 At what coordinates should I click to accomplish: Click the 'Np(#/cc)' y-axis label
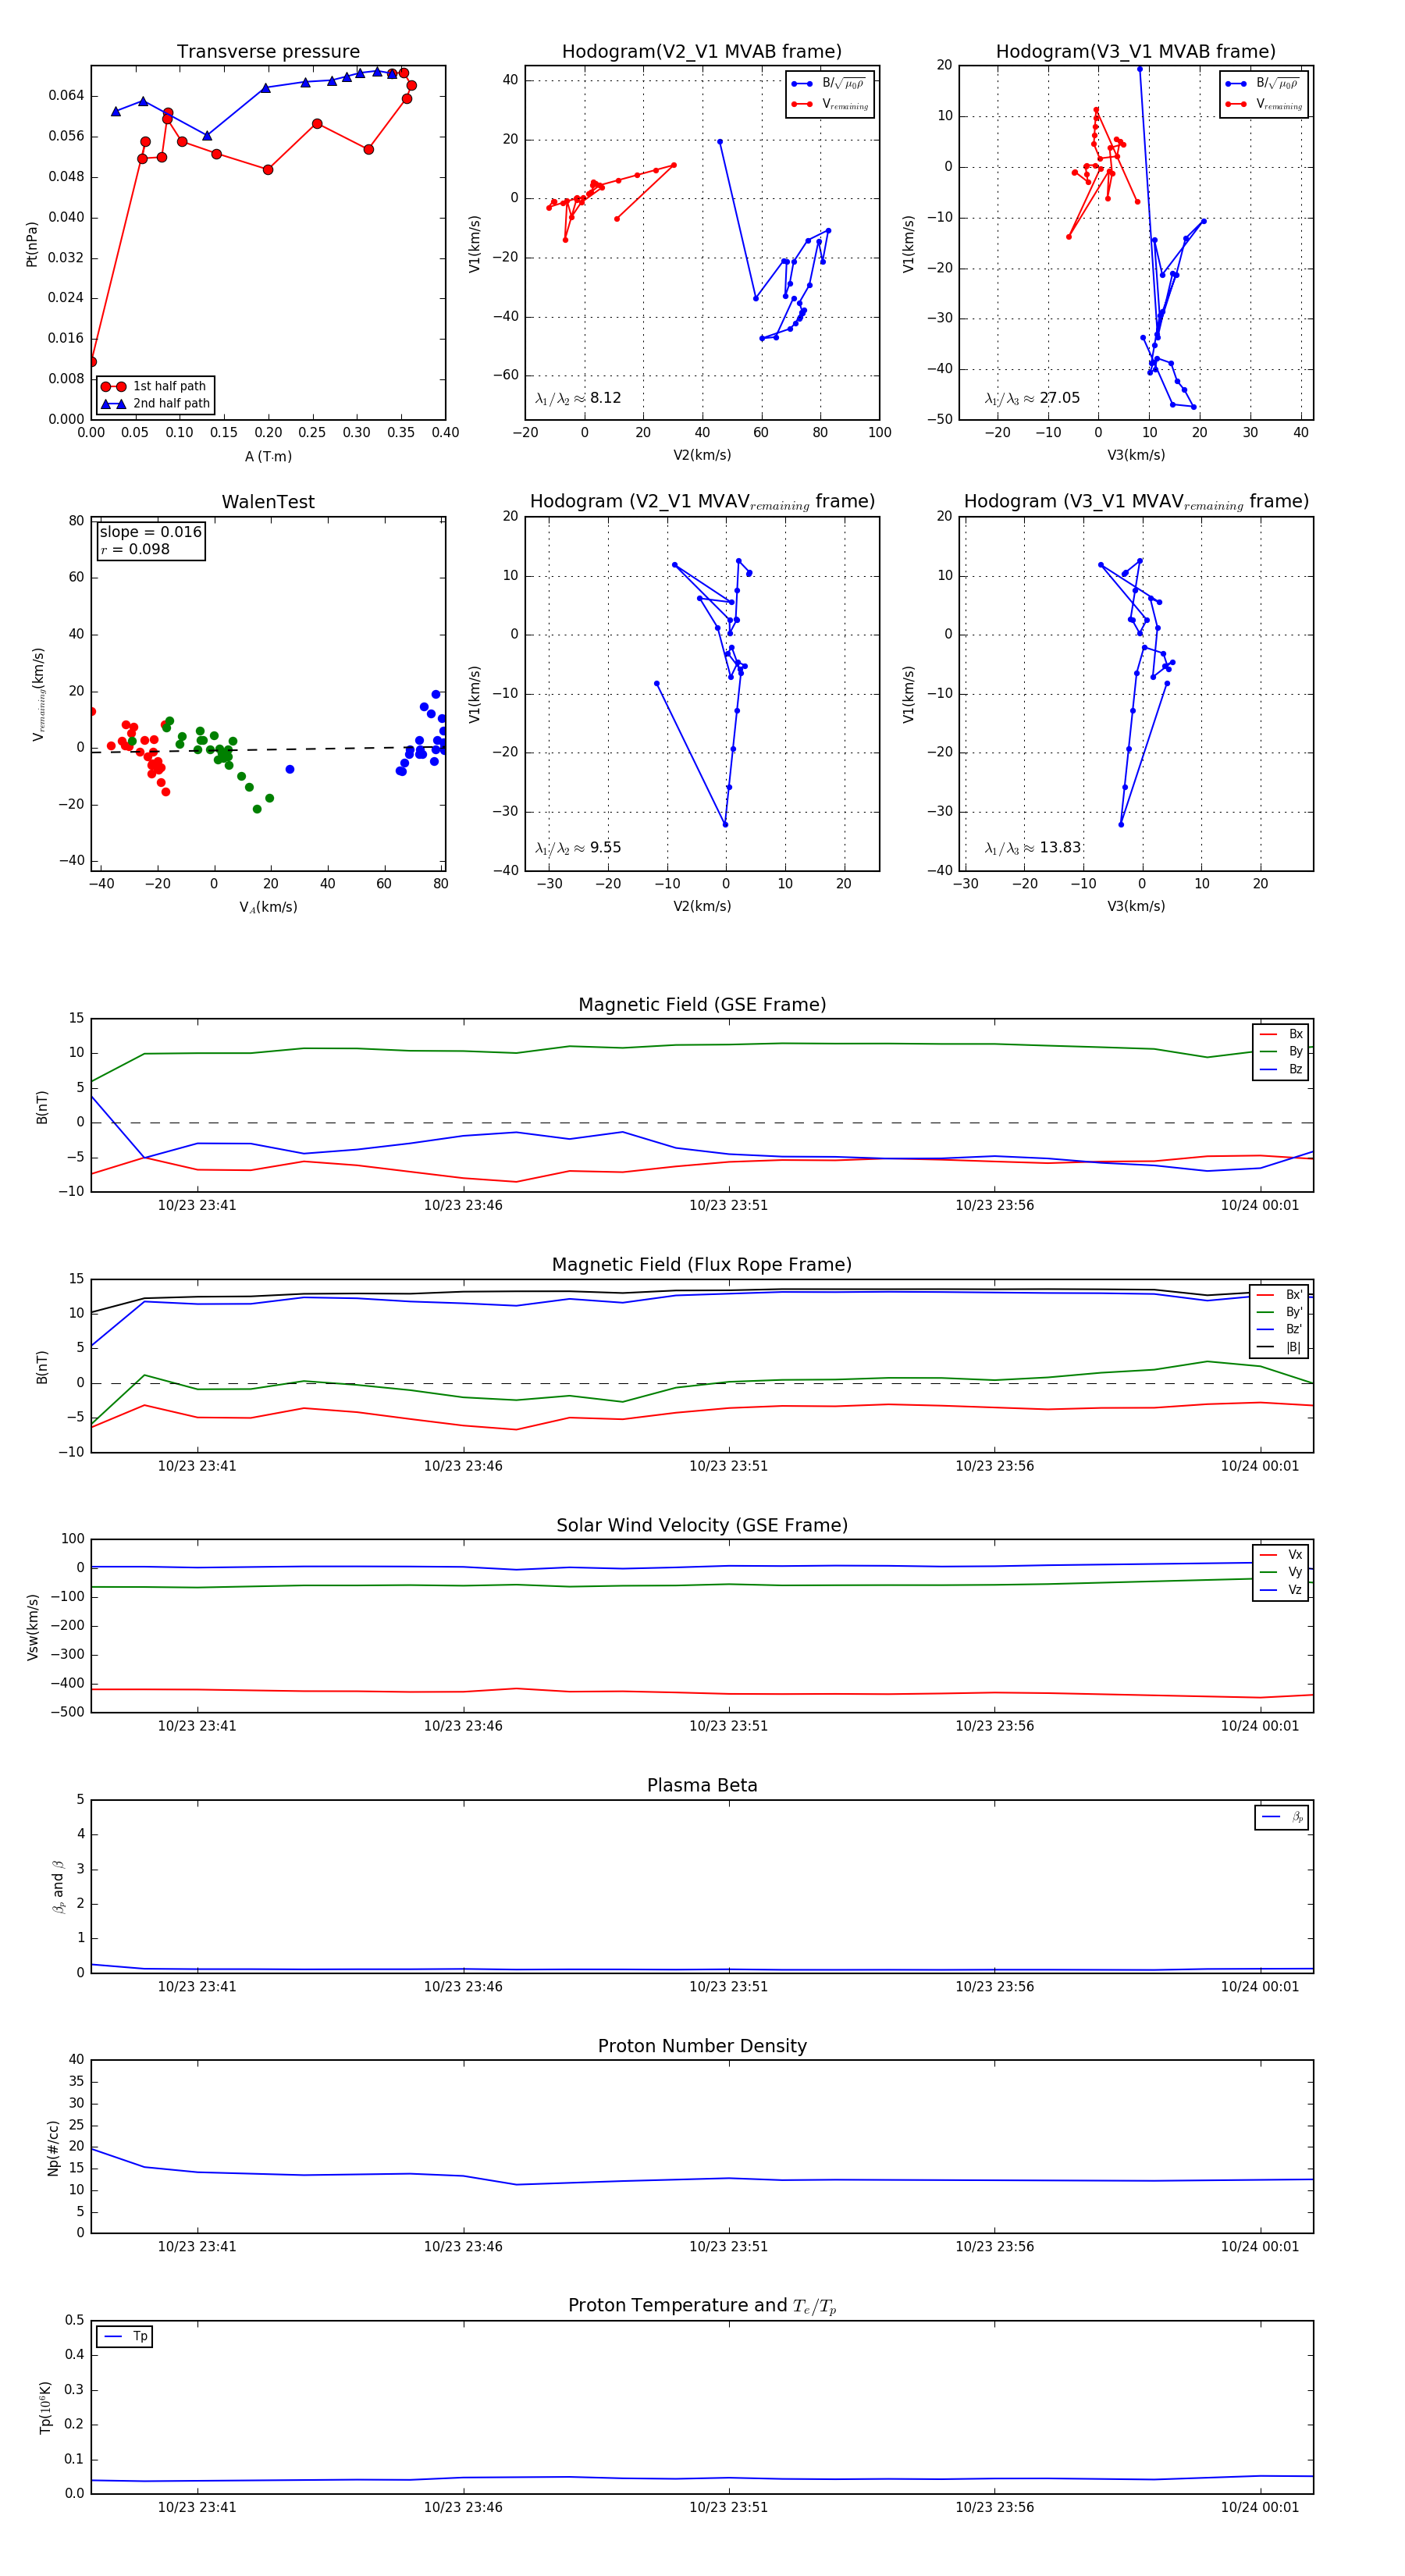pos(53,2147)
